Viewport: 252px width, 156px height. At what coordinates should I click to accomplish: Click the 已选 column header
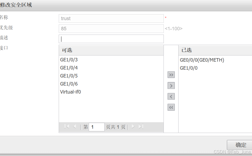tap(215, 50)
